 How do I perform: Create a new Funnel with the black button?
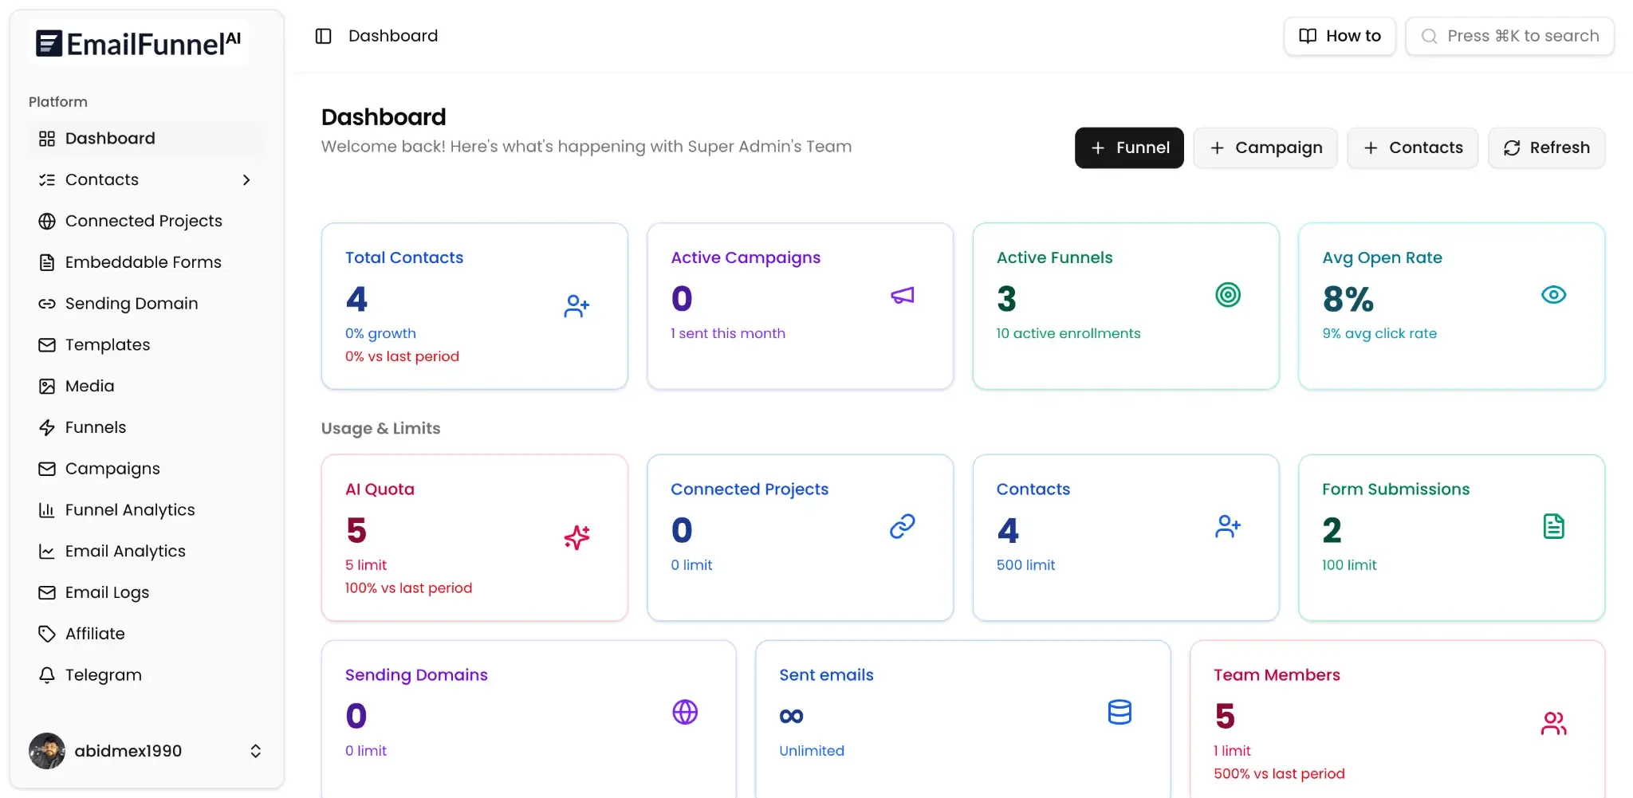(x=1129, y=147)
